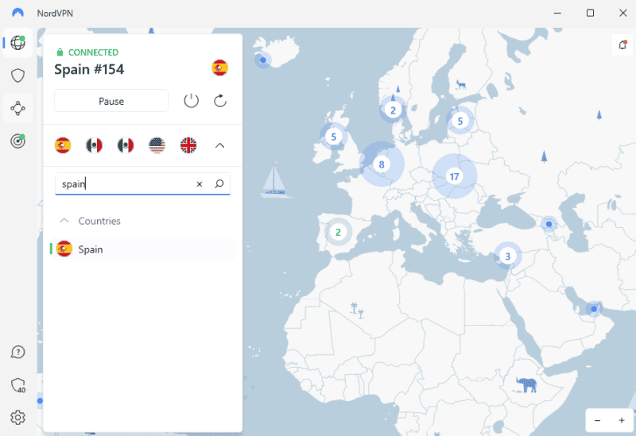Select United States flag in recents
Screen dimensions: 636x436
coord(157,145)
